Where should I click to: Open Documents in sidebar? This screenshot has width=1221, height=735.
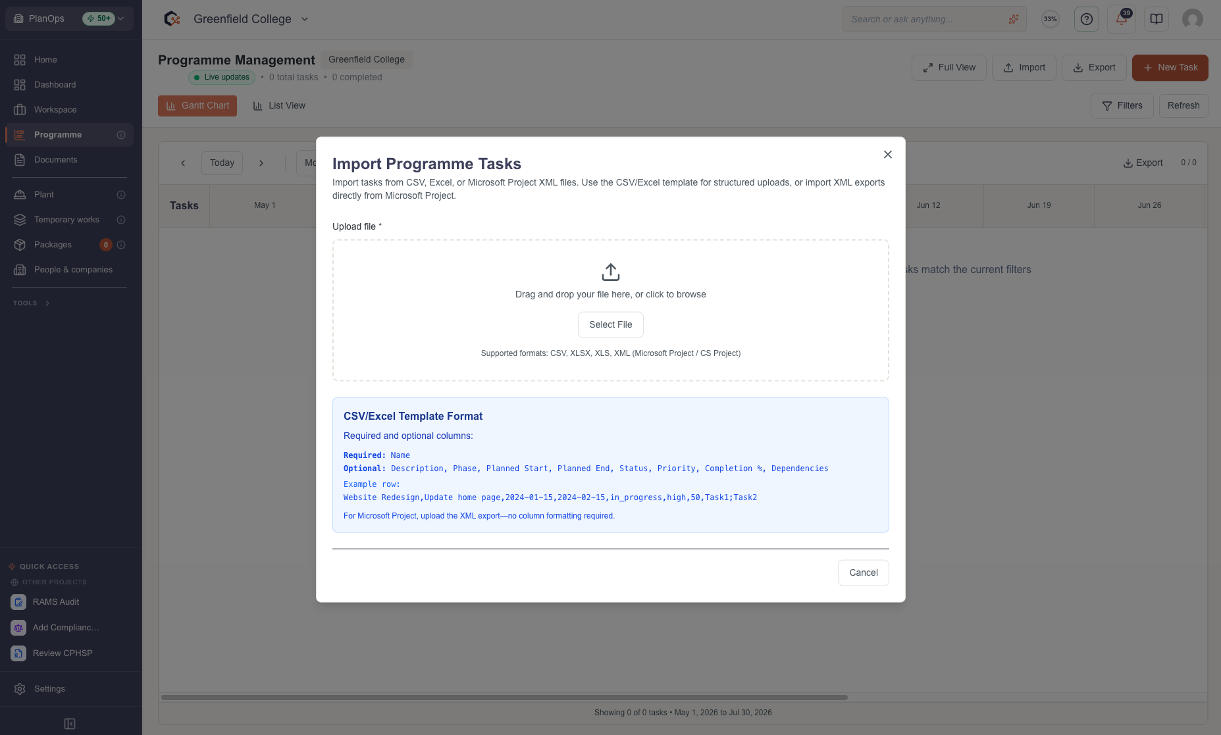point(70,160)
